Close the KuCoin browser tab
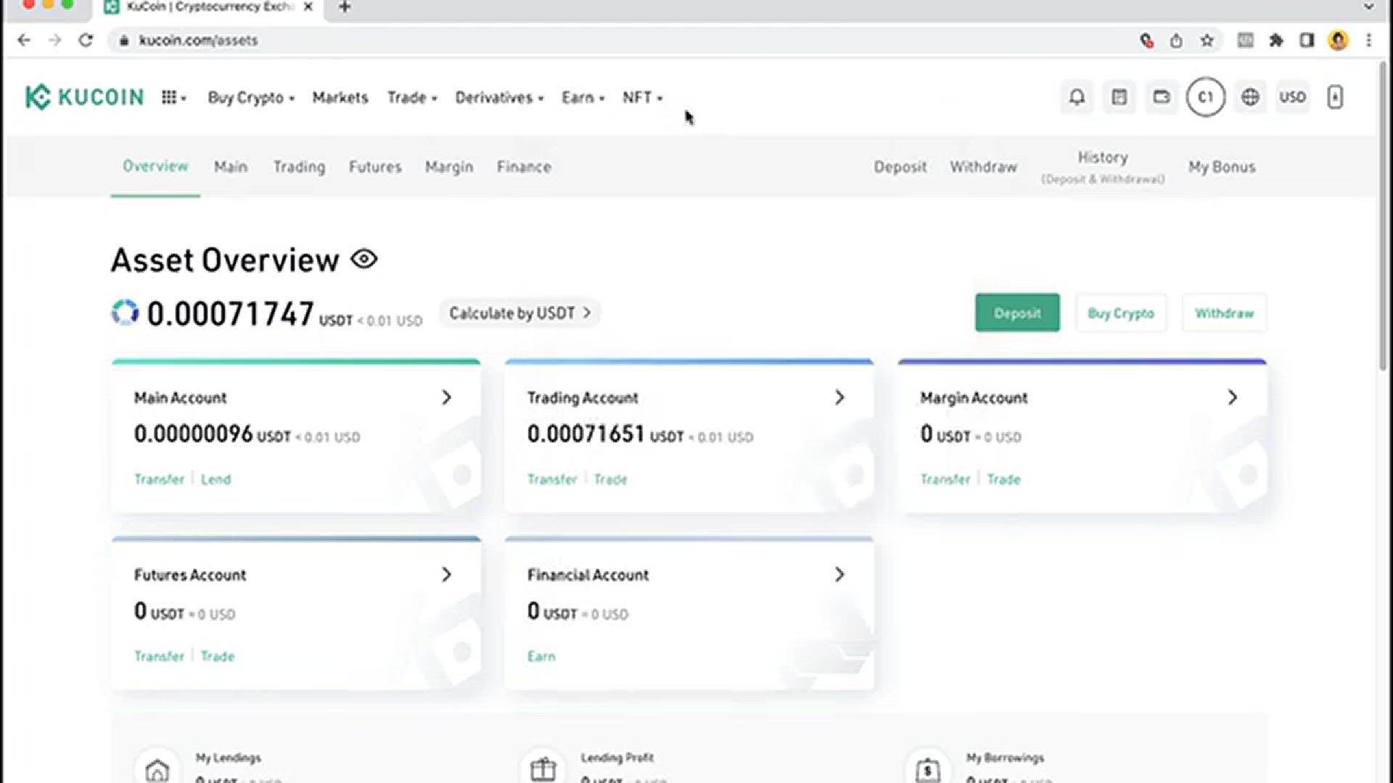The width and height of the screenshot is (1393, 783). (308, 7)
